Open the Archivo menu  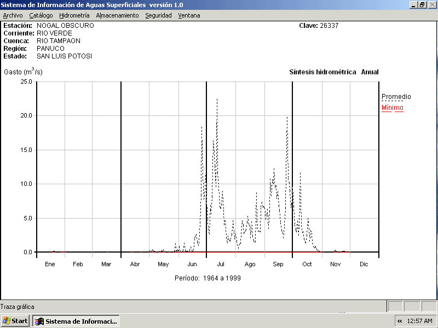tap(13, 15)
